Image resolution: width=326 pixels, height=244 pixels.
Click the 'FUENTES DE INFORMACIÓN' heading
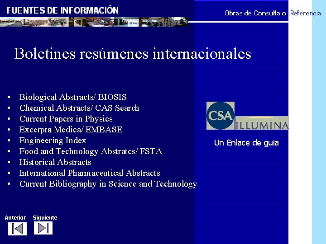point(62,10)
